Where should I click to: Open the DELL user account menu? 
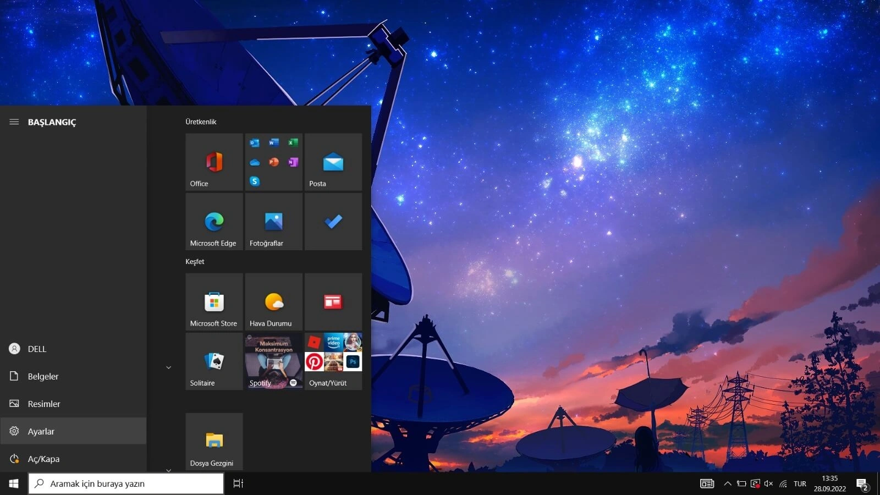(73, 349)
